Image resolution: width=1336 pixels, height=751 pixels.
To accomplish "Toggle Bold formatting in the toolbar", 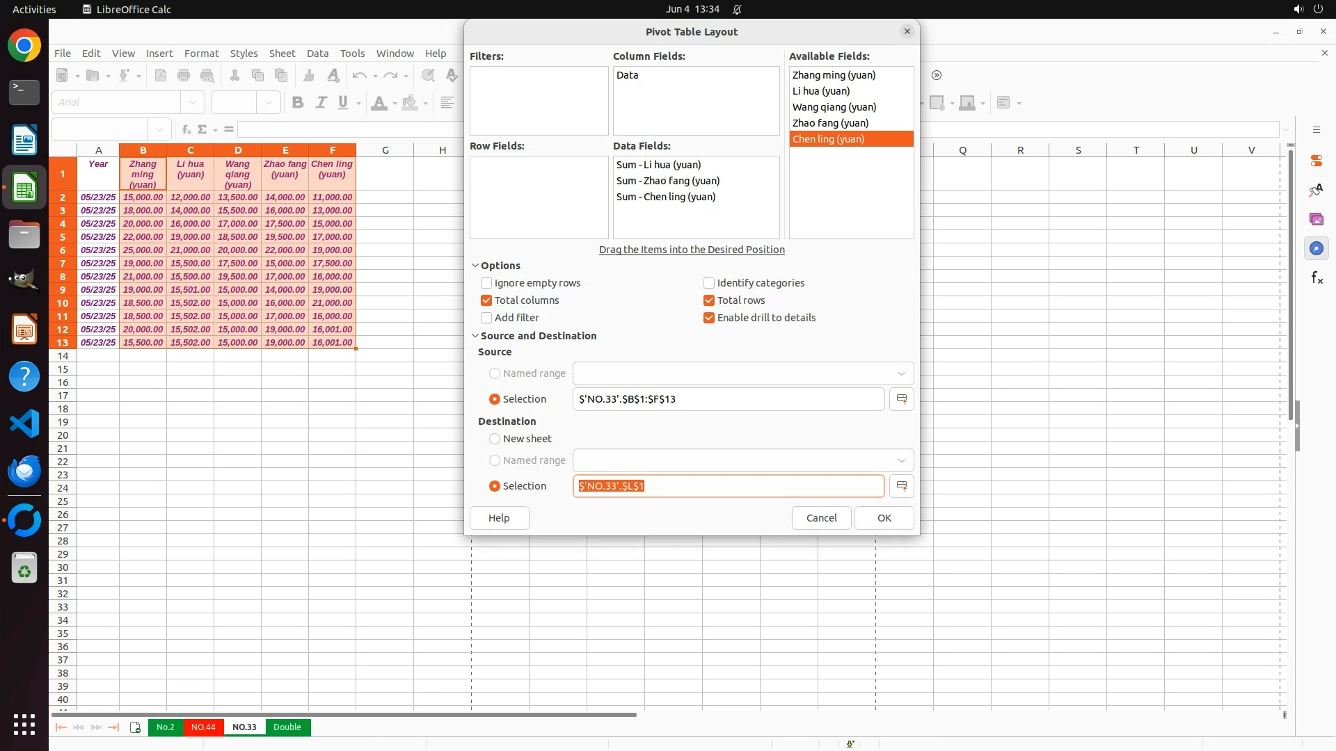I will click(x=298, y=103).
